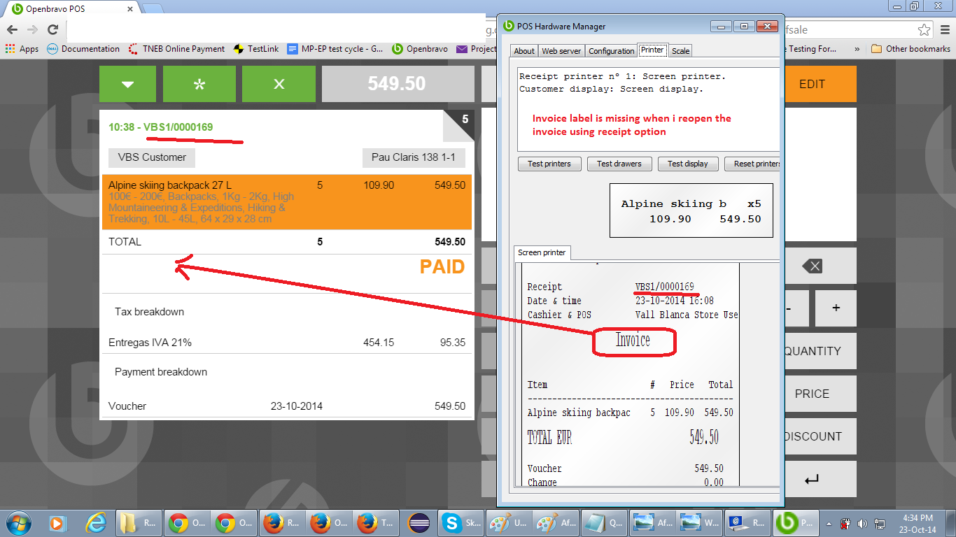Open the Firefox taskbar item labeled T
The image size is (956, 537).
tap(377, 522)
